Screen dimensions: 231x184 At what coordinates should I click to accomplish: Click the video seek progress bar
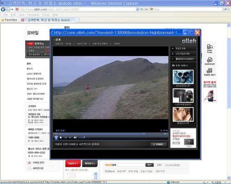click(x=110, y=134)
